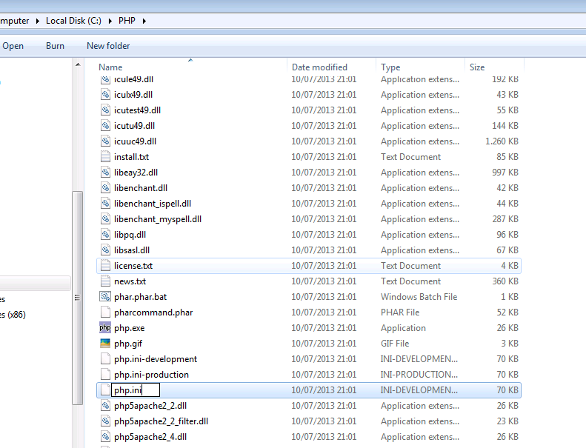This screenshot has height=448, width=586.
Task: Click the license.txt document icon
Action: tap(105, 266)
